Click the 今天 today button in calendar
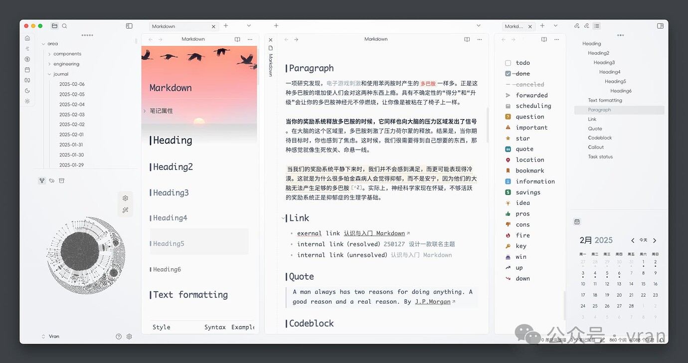Image resolution: width=688 pixels, height=363 pixels. click(643, 240)
